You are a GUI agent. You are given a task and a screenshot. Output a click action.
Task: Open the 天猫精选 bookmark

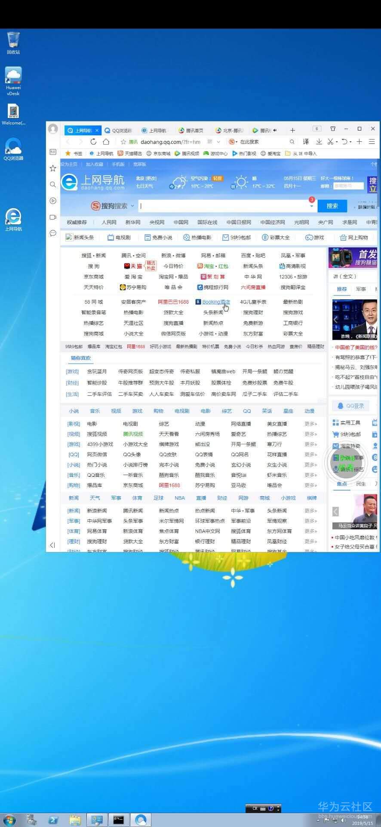[x=130, y=153]
